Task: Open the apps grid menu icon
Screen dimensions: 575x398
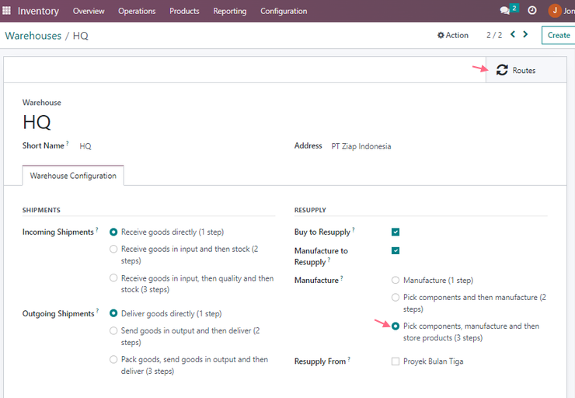Action: click(x=6, y=11)
